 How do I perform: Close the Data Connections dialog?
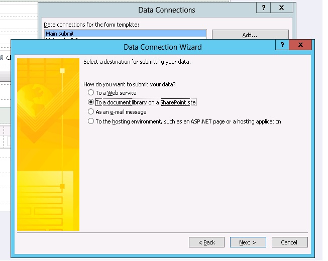point(282,8)
